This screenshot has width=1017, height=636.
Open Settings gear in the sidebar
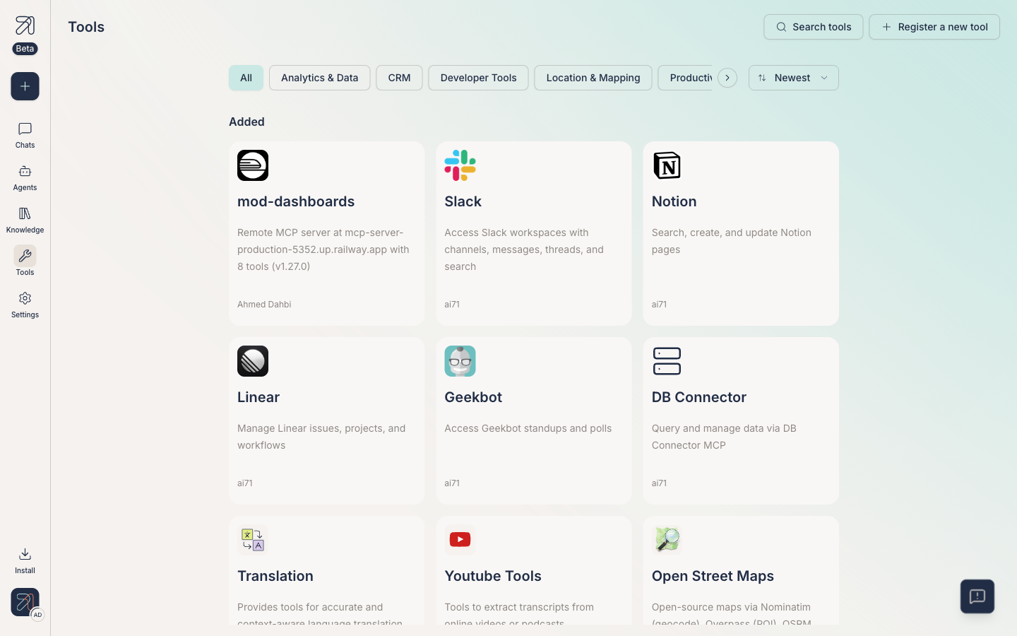click(x=25, y=305)
